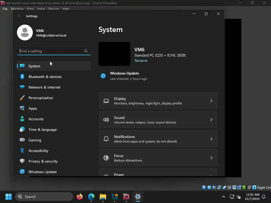The image size is (271, 203).
Task: Expand the Display row chevron
Action: pos(211,101)
